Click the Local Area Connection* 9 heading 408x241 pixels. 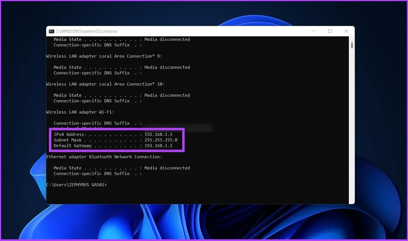[105, 56]
